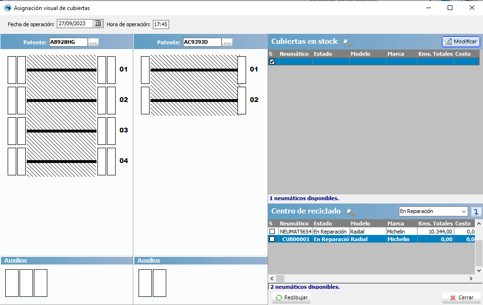Click the Redibujar button
Viewport: 483px width, 305px height.
click(x=291, y=297)
